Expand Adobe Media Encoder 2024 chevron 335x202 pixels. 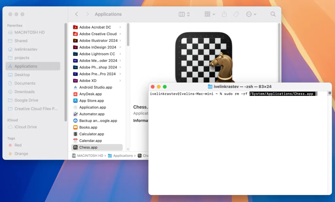(x=120, y=61)
